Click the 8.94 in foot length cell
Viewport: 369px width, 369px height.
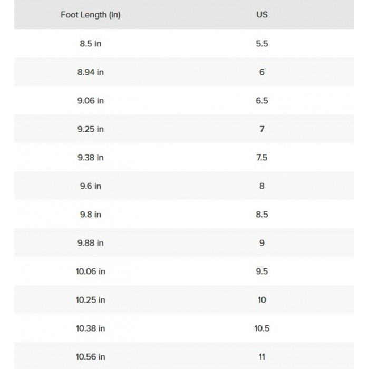(91, 72)
